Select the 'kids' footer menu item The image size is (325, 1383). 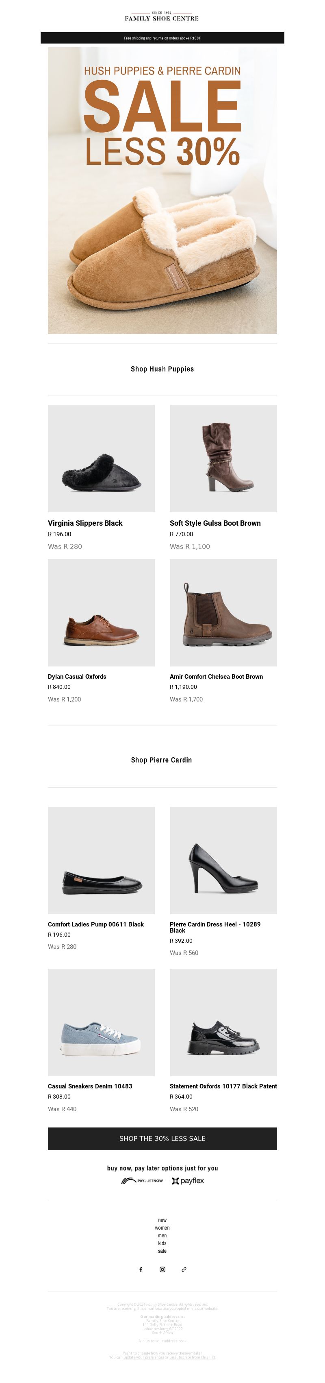pyautogui.click(x=162, y=1243)
